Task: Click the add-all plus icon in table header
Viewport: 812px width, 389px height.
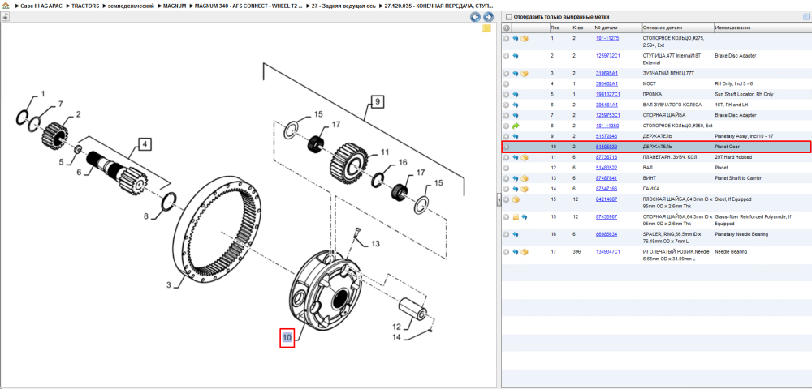Action: [507, 28]
